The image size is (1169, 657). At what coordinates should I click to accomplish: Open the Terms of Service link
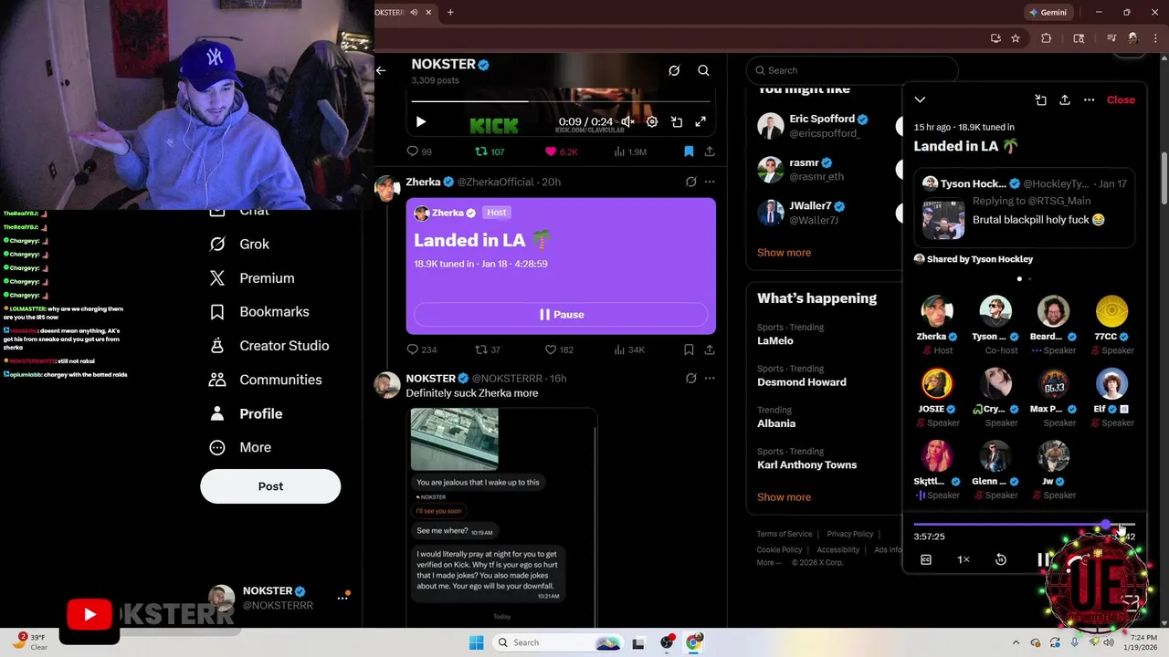784,534
